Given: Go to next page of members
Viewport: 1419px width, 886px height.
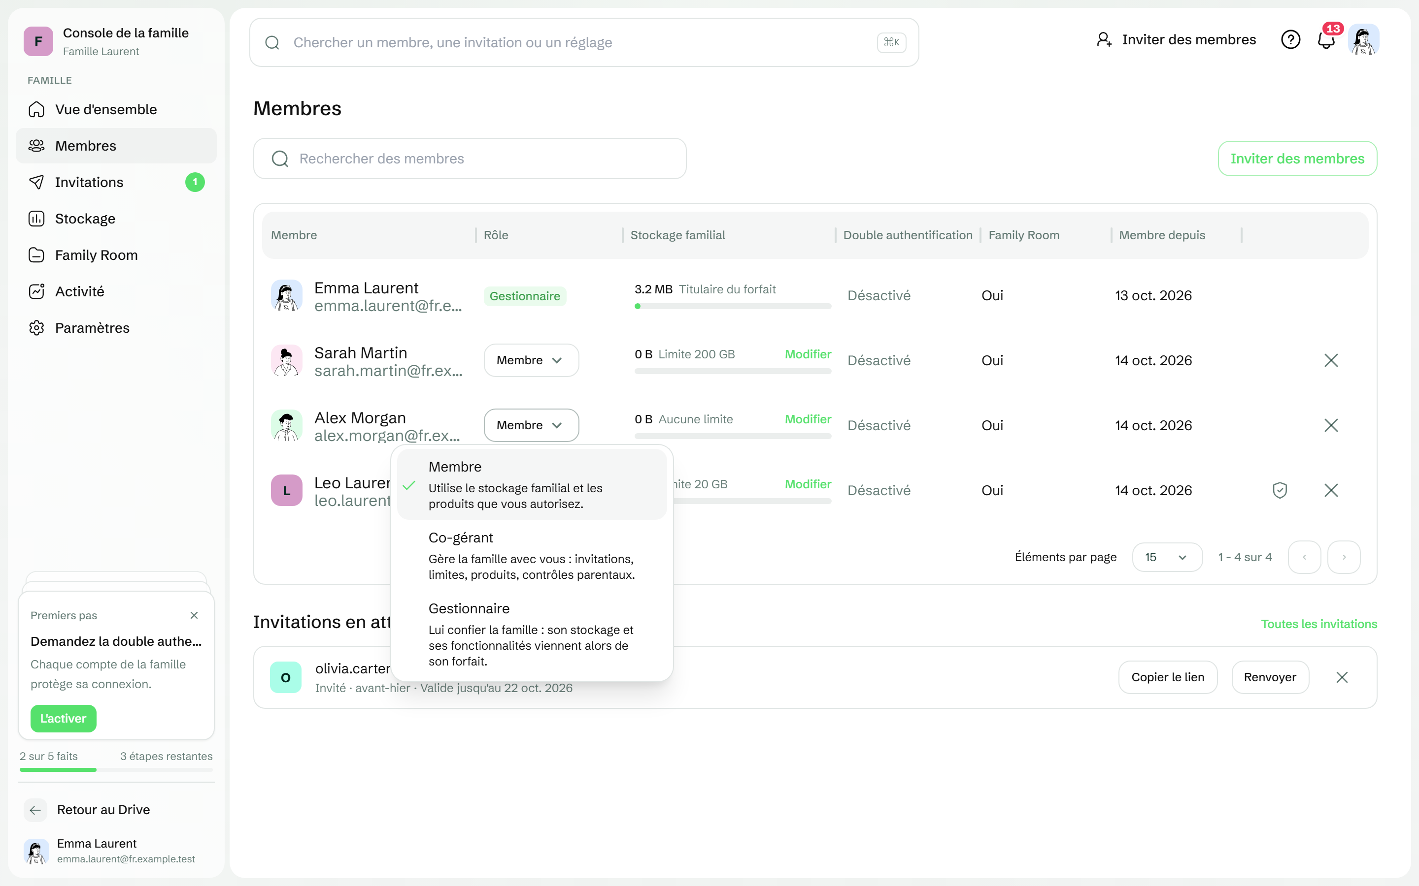Looking at the screenshot, I should (1344, 557).
